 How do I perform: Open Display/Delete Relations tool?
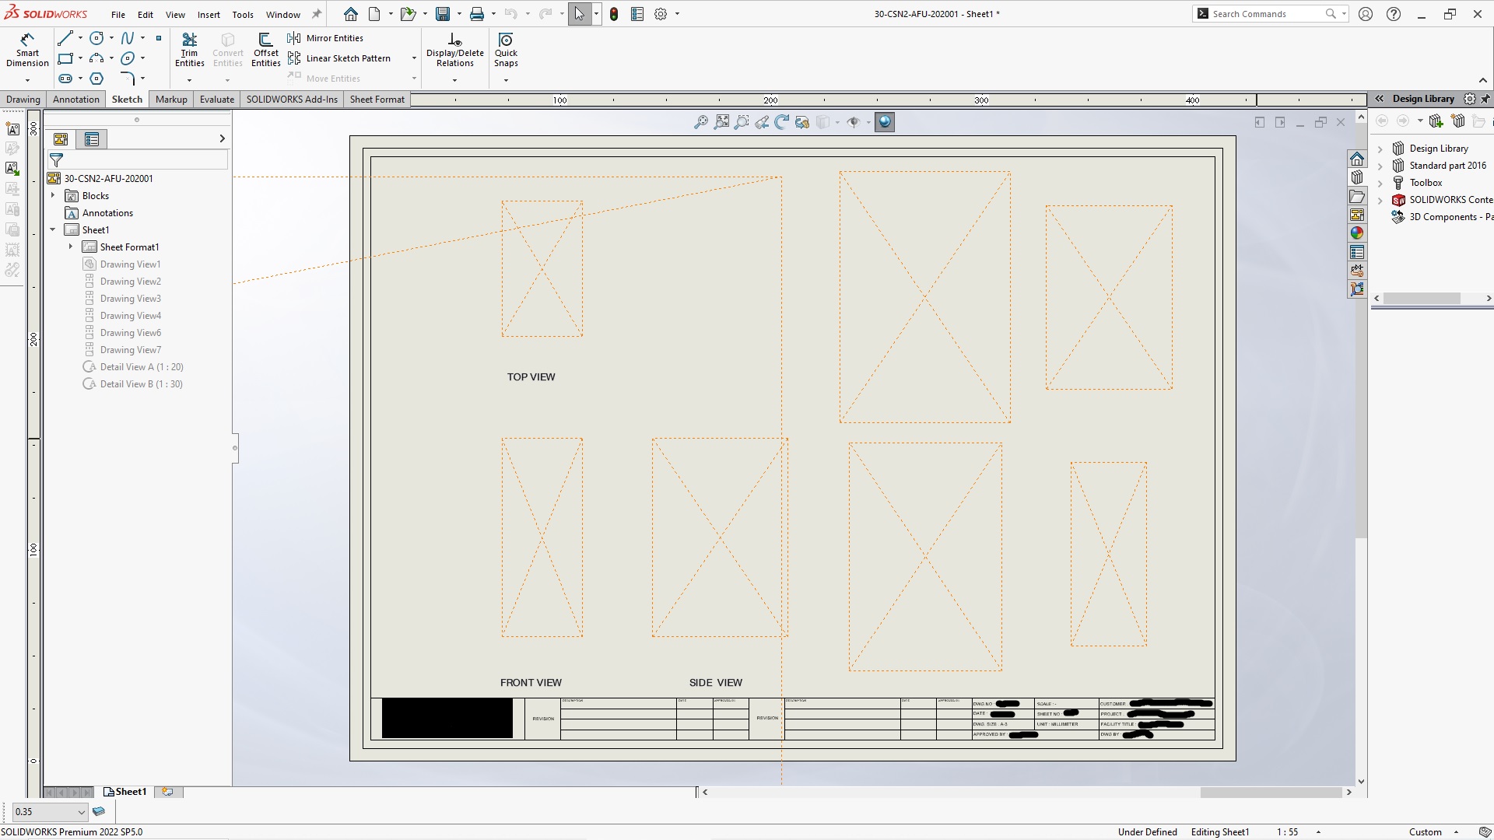(454, 50)
